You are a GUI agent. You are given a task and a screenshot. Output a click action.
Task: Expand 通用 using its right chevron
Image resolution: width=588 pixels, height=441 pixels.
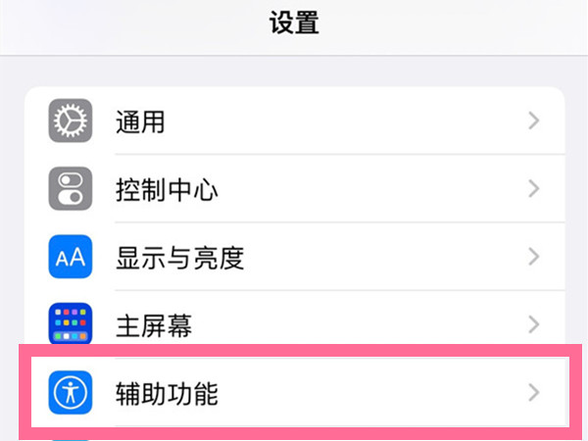[534, 122]
